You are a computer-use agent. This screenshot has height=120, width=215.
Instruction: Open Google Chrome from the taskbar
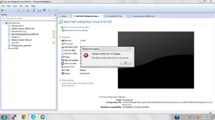pos(24,117)
